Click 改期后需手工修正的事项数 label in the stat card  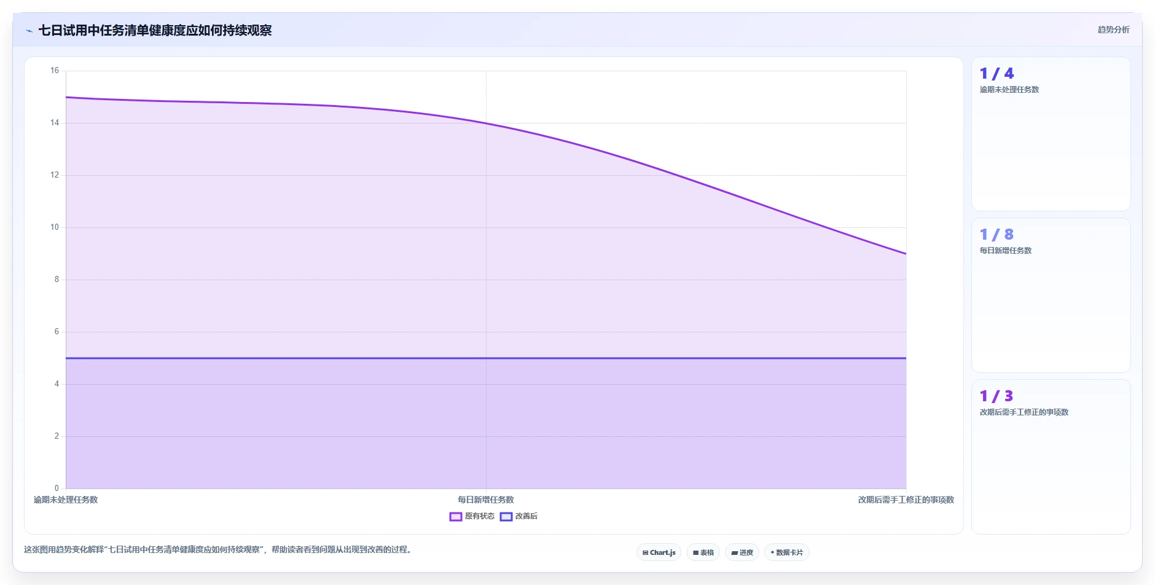(1024, 412)
